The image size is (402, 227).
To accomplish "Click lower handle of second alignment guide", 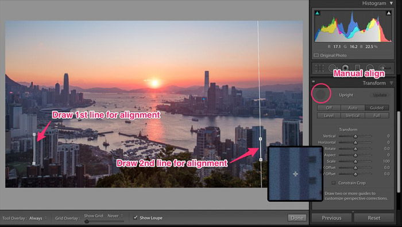I will pos(261,159).
